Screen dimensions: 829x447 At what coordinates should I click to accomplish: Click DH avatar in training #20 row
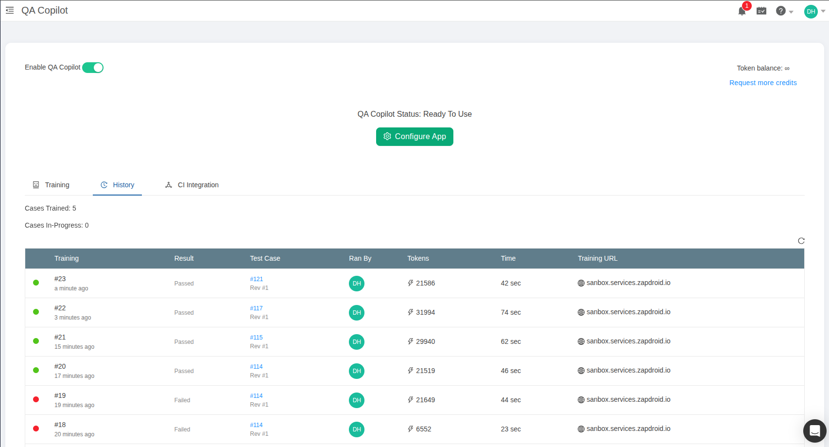tap(357, 371)
